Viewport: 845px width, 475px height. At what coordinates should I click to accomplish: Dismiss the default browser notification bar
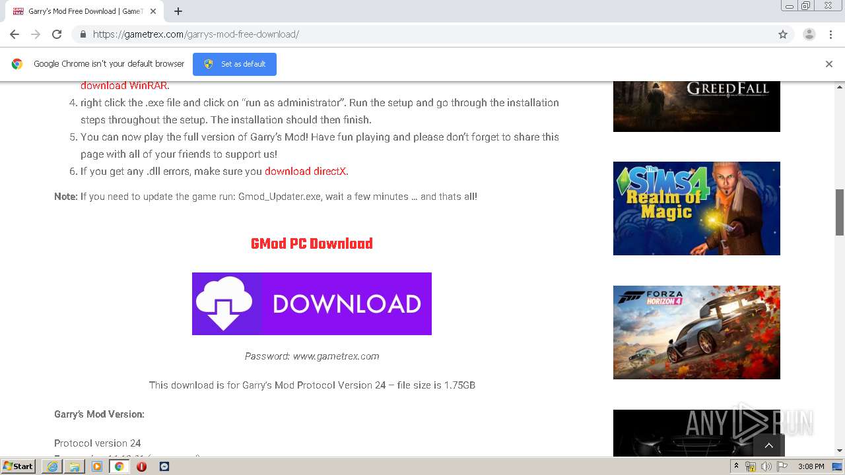click(x=828, y=64)
